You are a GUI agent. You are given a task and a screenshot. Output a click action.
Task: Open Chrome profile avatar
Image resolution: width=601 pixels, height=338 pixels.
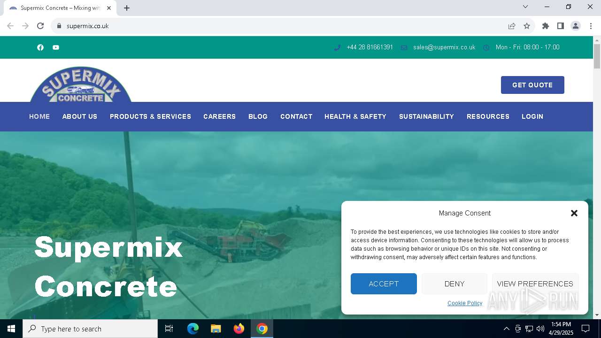pyautogui.click(x=576, y=26)
